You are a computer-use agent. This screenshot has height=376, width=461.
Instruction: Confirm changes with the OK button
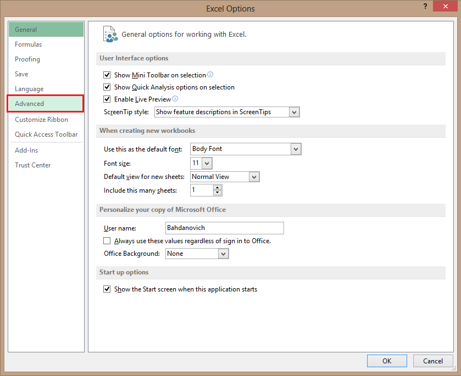(x=387, y=361)
